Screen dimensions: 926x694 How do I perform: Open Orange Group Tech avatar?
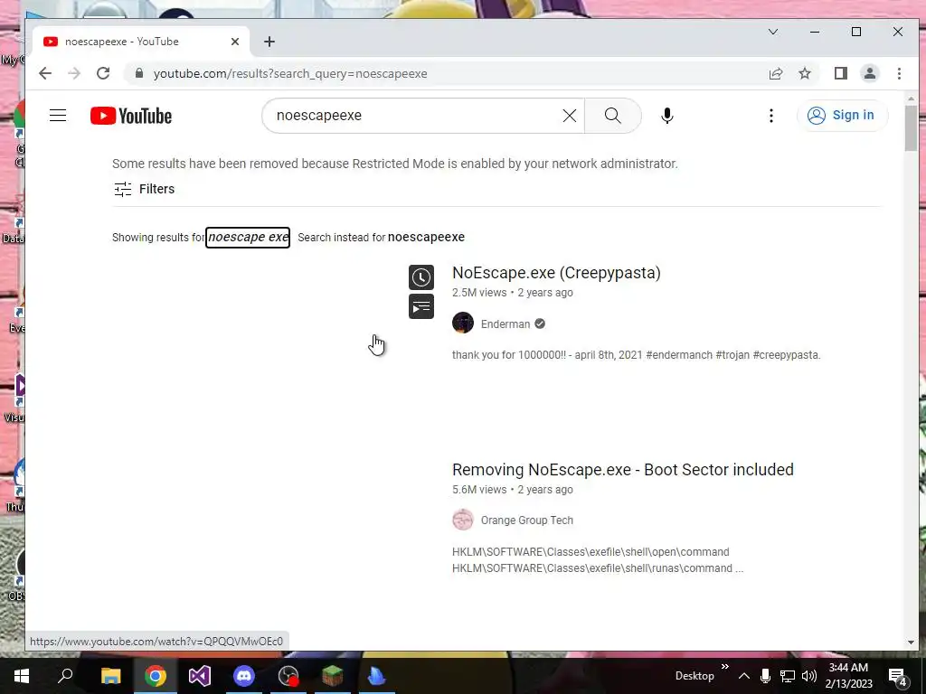click(x=463, y=520)
